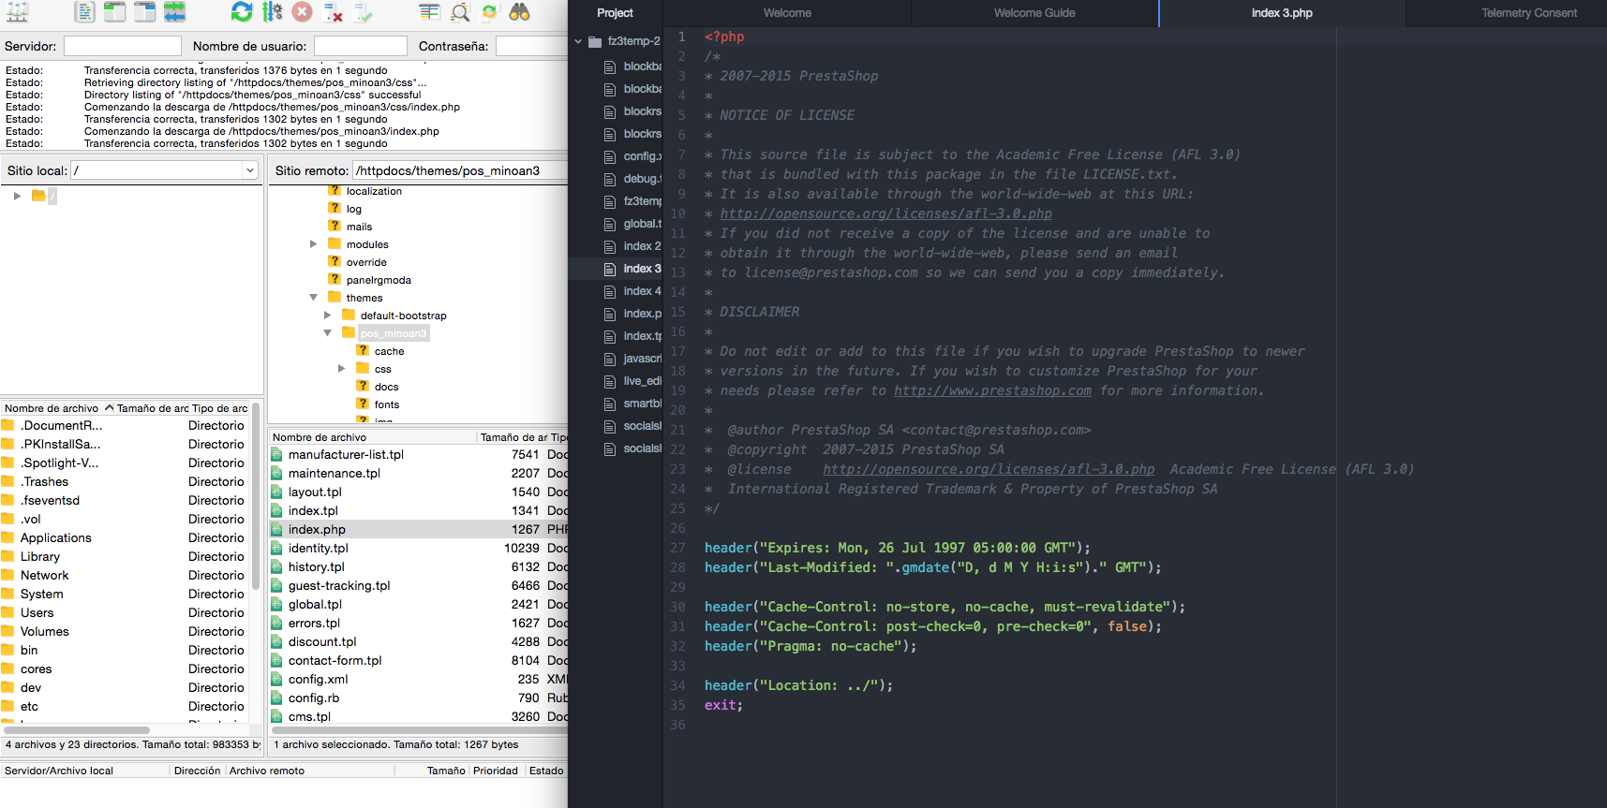Click the local file list horizontal scrollbar

(77, 730)
